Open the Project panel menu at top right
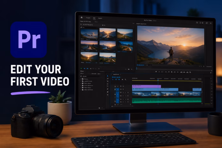 tap(133, 23)
